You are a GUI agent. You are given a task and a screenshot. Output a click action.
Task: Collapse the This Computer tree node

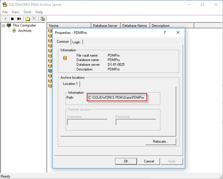pos(3,26)
